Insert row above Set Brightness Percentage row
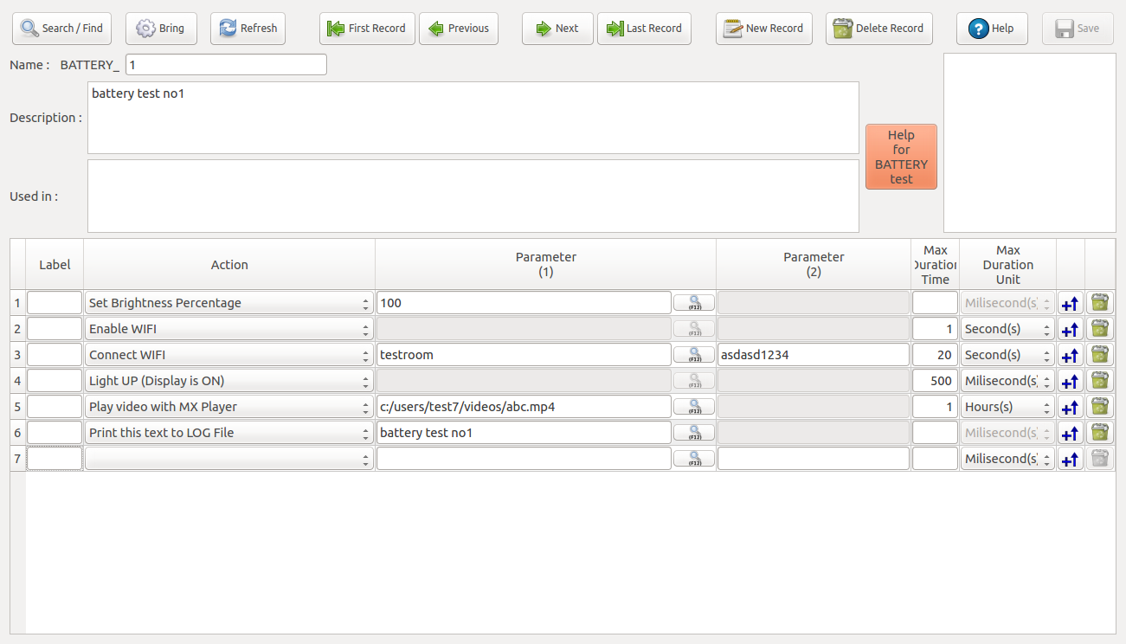1126x644 pixels. (1071, 303)
